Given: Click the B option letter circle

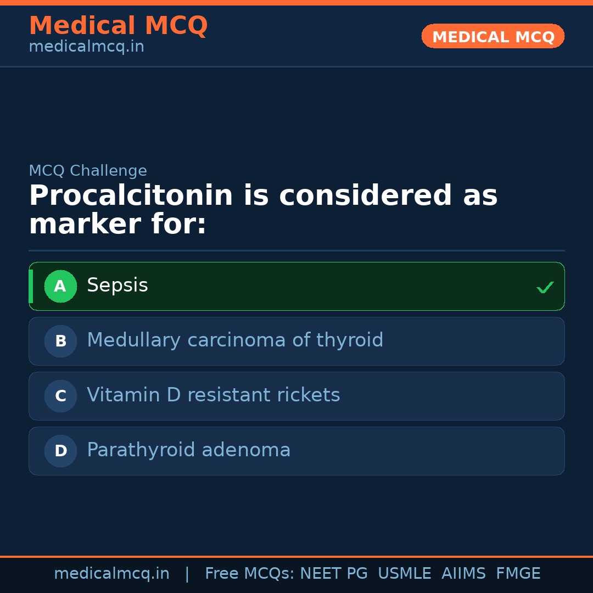Looking at the screenshot, I should tap(60, 341).
